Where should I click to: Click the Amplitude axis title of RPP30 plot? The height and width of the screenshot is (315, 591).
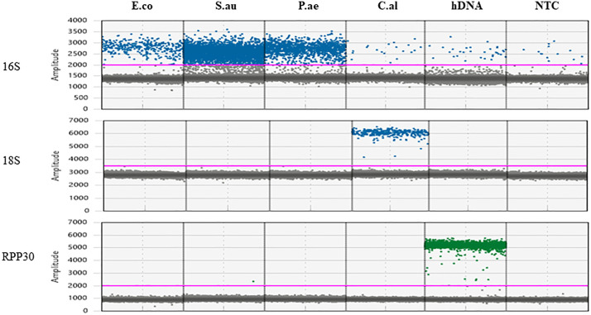pyautogui.click(x=56, y=266)
